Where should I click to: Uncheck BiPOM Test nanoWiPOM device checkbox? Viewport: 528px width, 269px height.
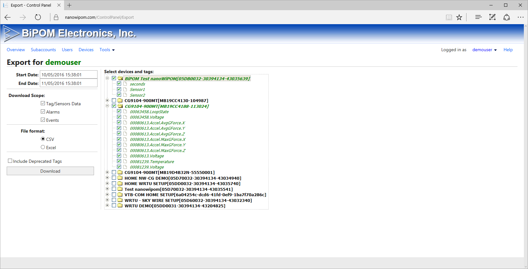pyautogui.click(x=114, y=78)
